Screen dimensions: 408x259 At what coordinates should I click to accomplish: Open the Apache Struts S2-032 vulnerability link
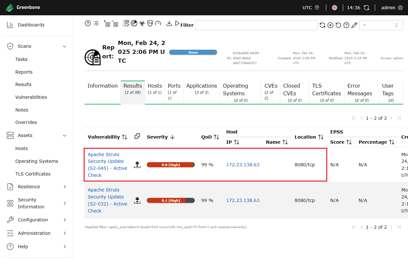coord(107,200)
